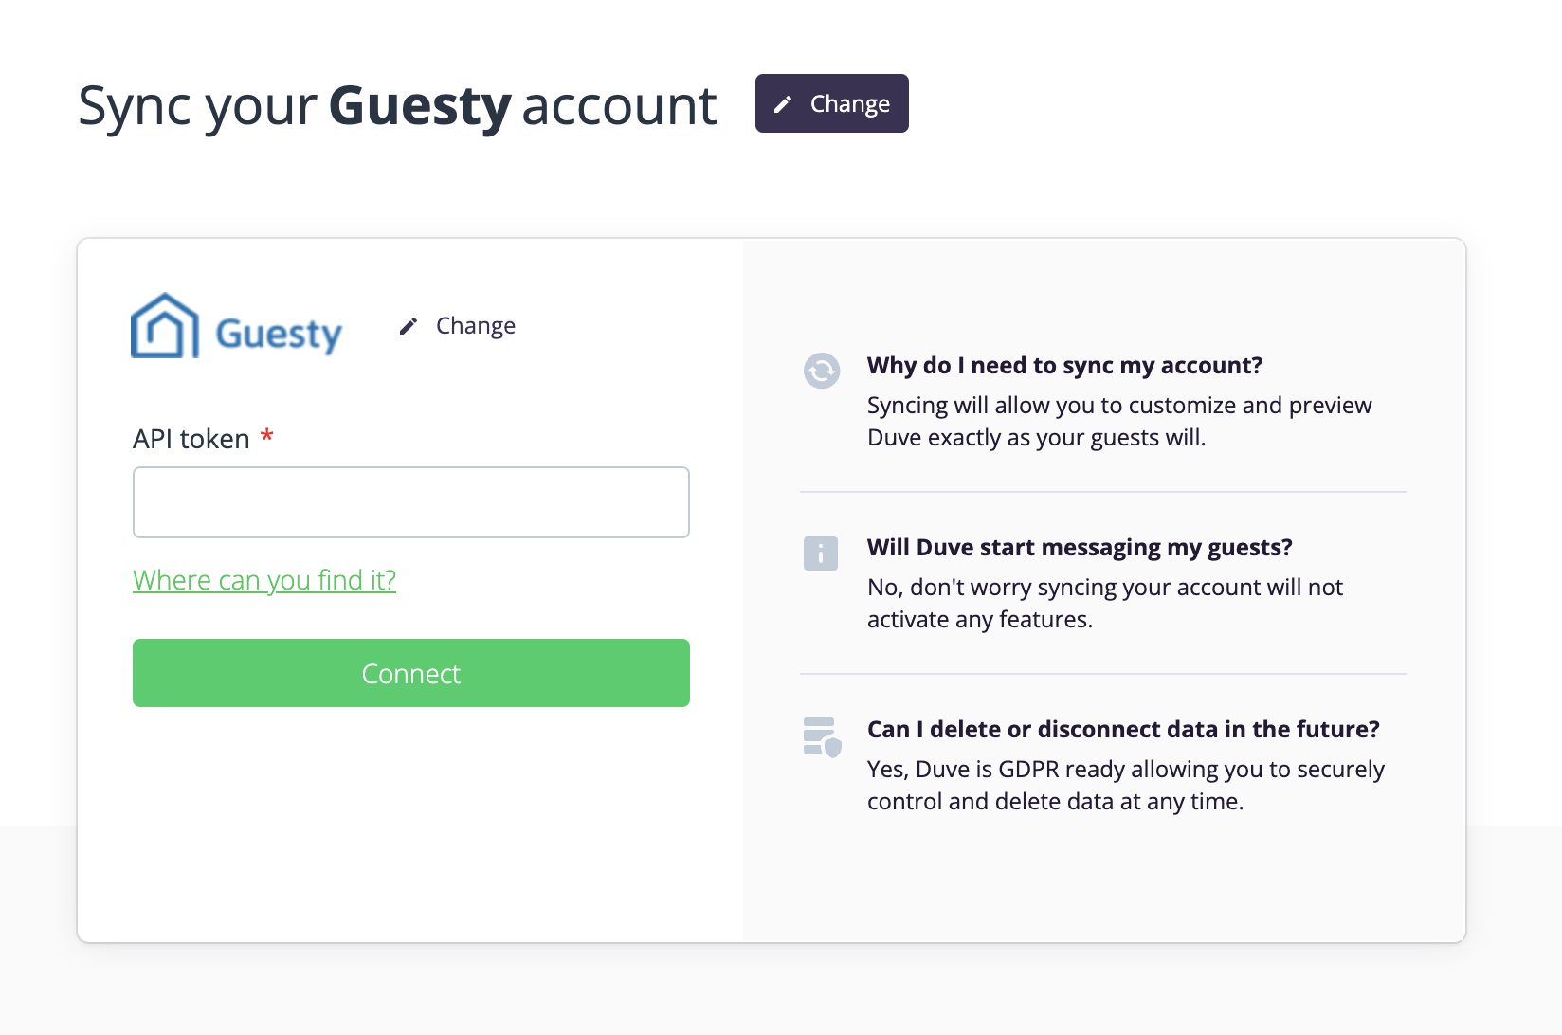
Task: Click the info icon by the messaging question
Action: coord(821,553)
